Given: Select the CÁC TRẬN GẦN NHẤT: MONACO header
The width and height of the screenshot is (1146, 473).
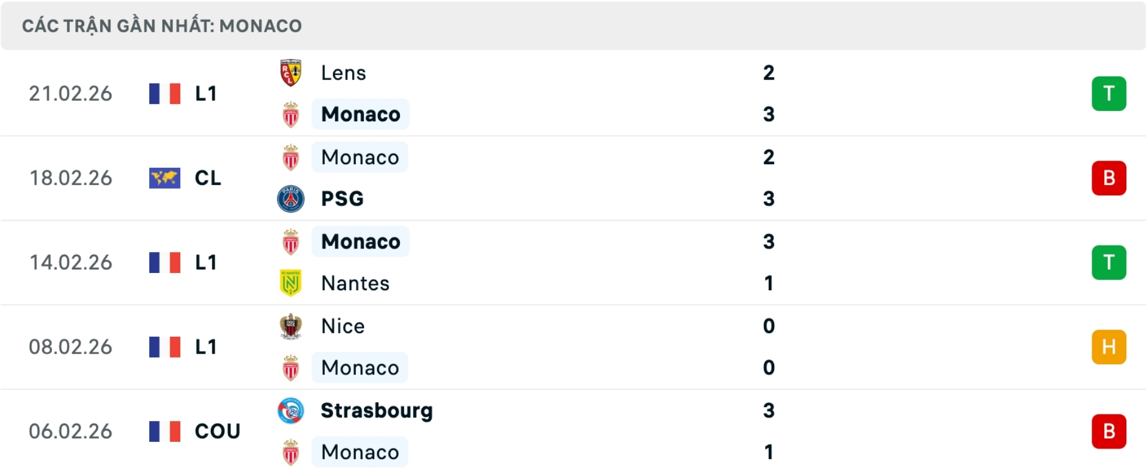Looking at the screenshot, I should 162,25.
